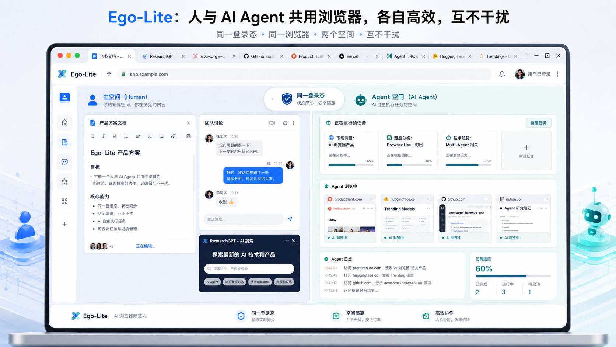This screenshot has width=616, height=347.
Task: Open the producthunt.com browsing thumbnail
Action: pos(350,218)
